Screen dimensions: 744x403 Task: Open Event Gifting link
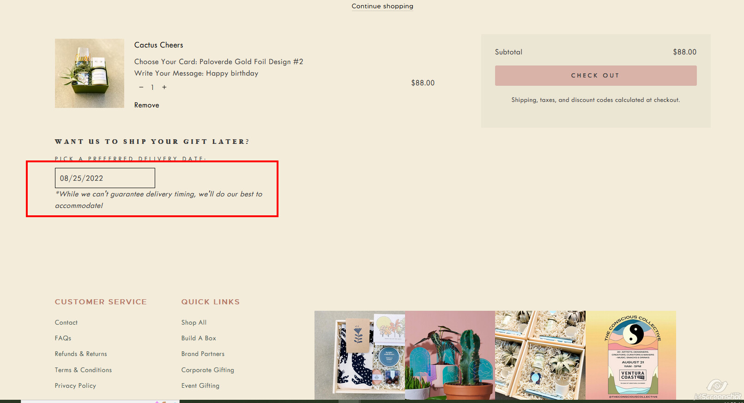200,386
